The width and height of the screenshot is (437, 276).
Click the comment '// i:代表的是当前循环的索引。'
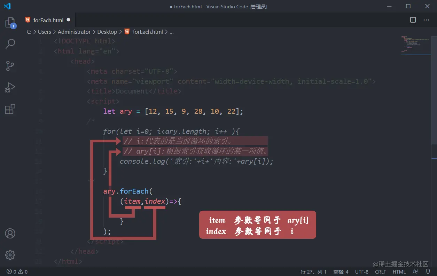[x=178, y=141]
